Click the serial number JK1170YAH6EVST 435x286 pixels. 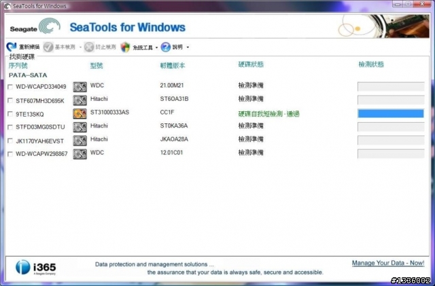point(39,141)
